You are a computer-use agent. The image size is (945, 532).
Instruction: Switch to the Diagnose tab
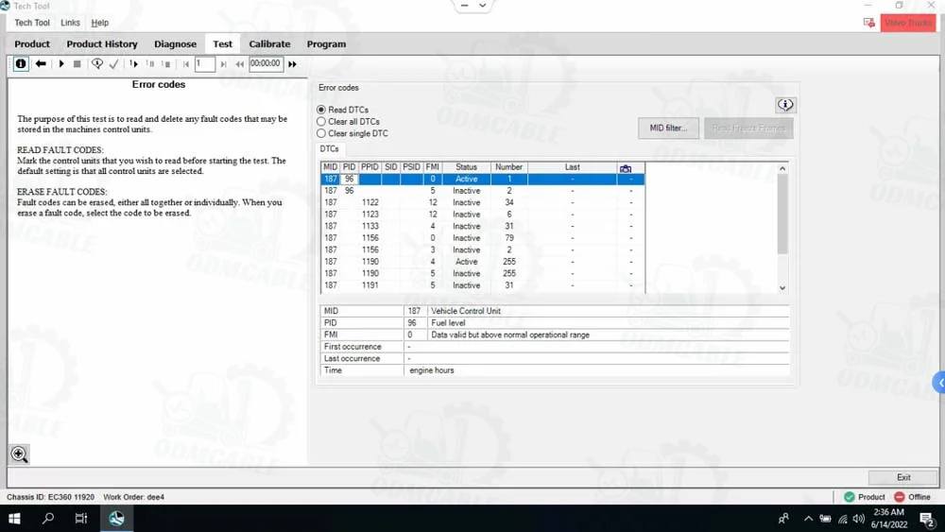tap(175, 44)
